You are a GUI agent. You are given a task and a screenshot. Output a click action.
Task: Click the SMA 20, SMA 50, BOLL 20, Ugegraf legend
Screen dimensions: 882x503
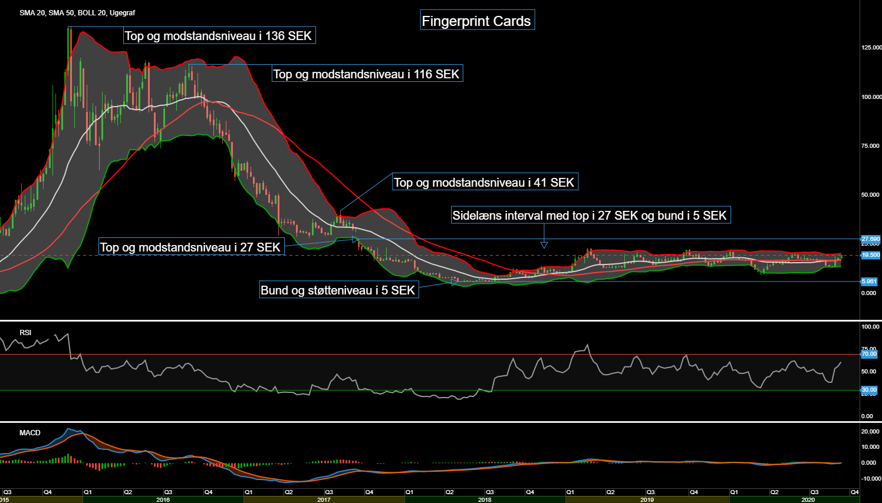tap(77, 12)
